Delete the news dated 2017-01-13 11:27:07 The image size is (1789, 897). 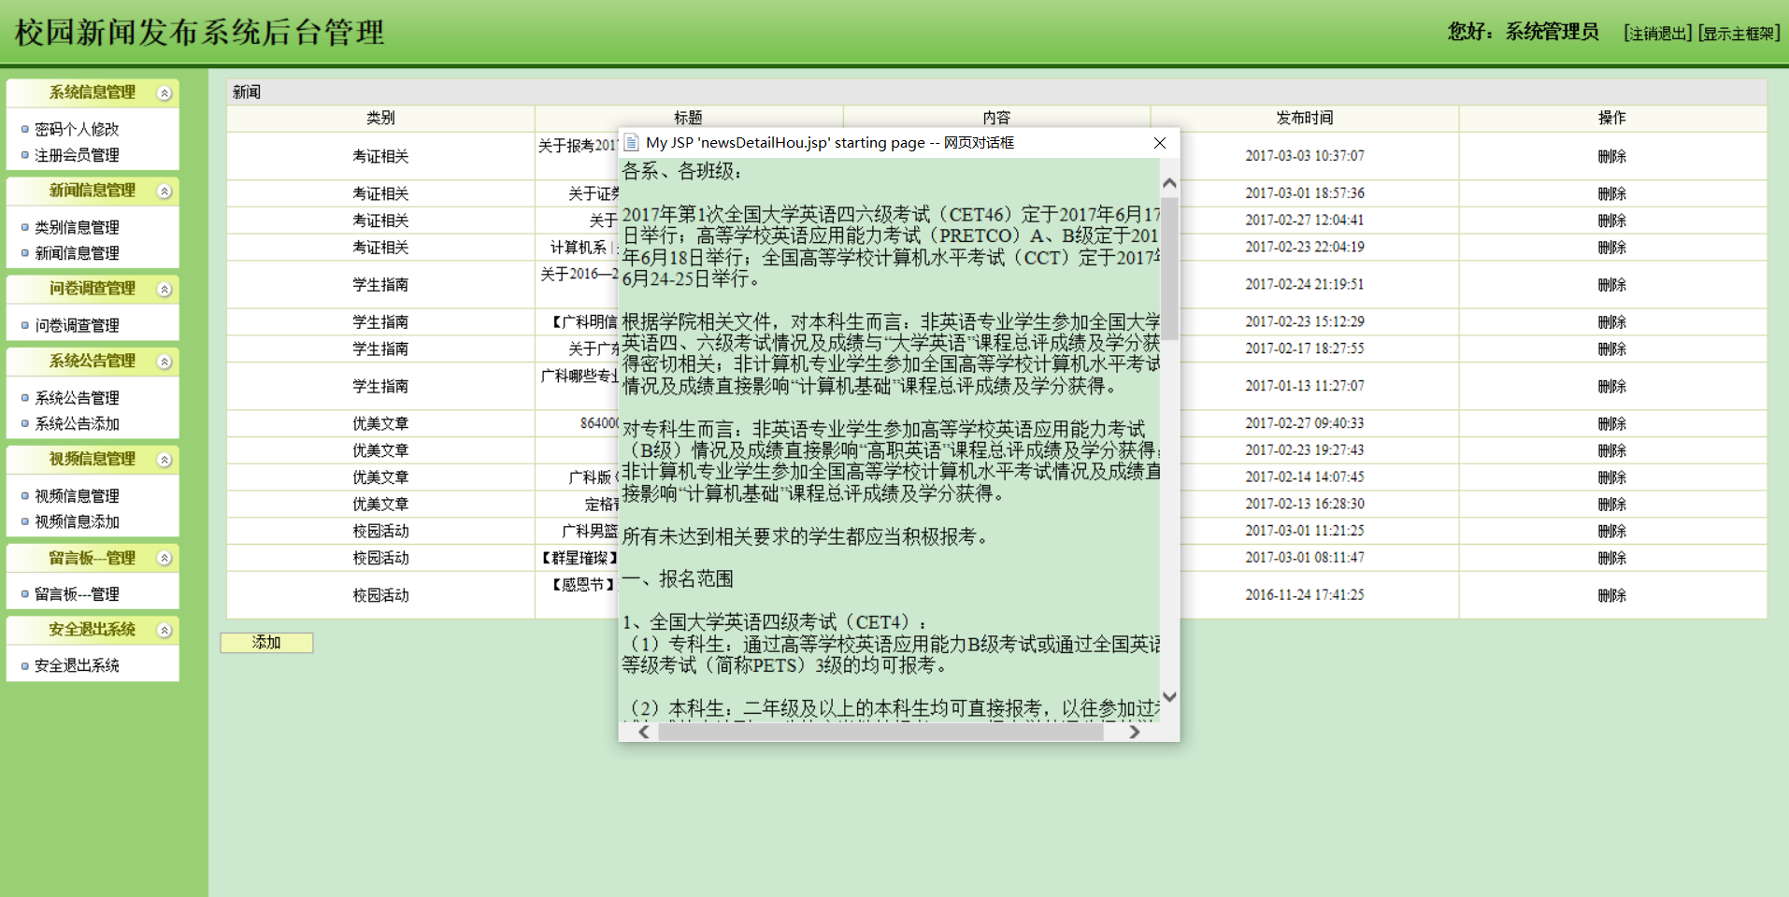[1611, 387]
